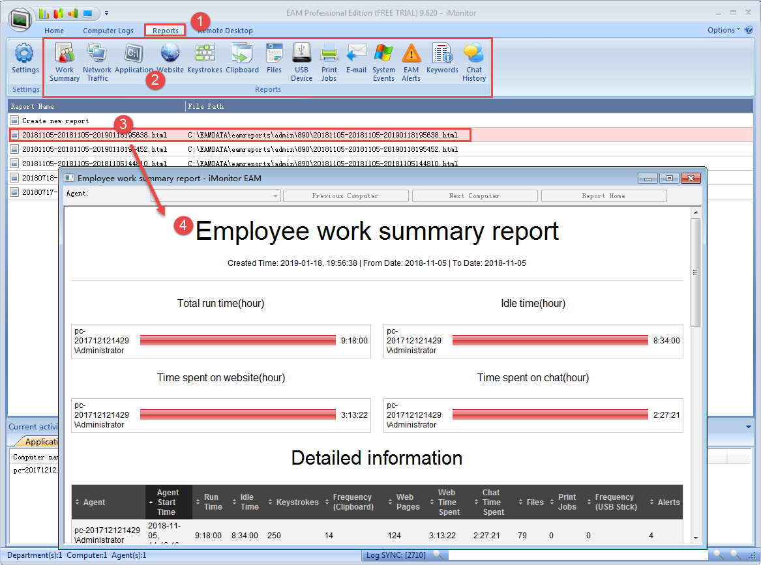Click the Report Home button
This screenshot has height=565, width=761.
pos(604,196)
